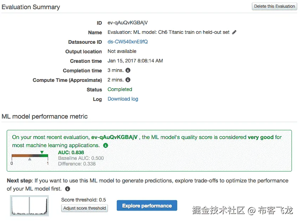Click the Delete this Evaluation button

pyautogui.click(x=275, y=6)
